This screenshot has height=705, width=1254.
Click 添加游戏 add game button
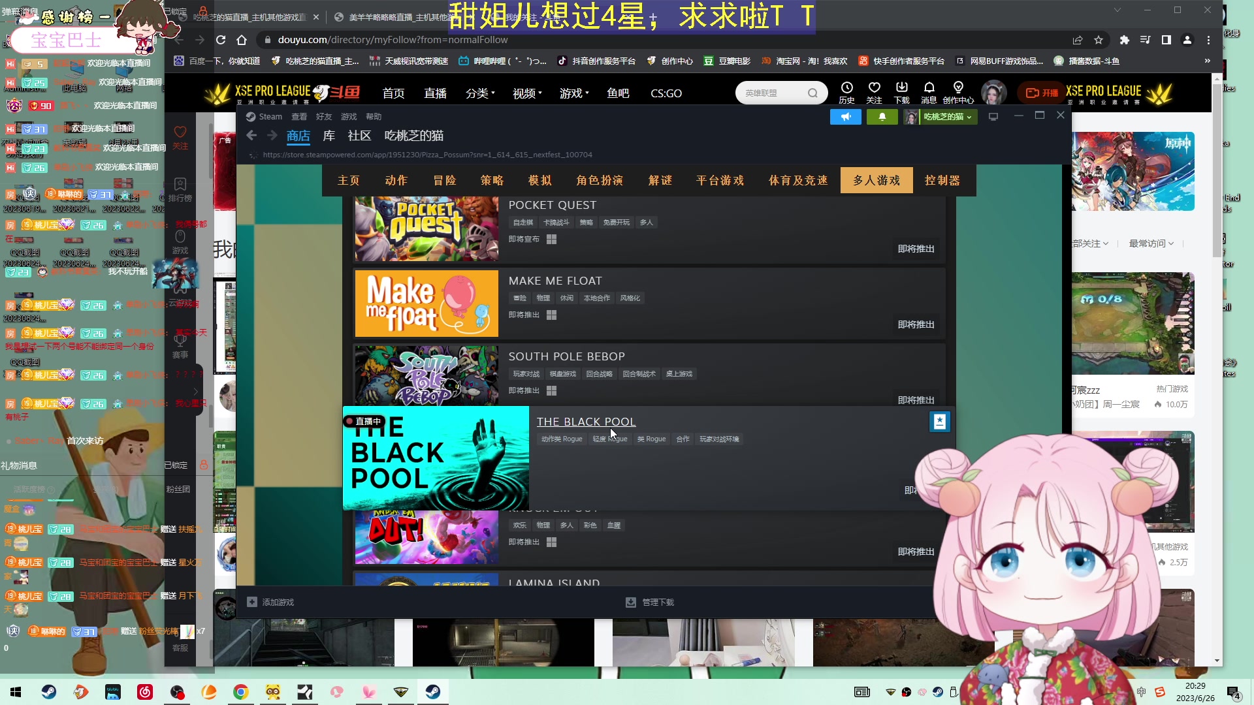pos(270,602)
